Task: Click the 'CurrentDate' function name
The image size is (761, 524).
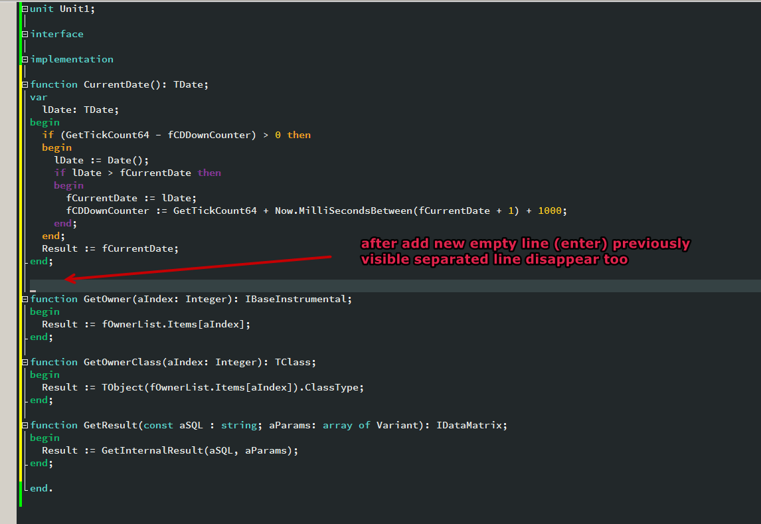Action: point(116,84)
